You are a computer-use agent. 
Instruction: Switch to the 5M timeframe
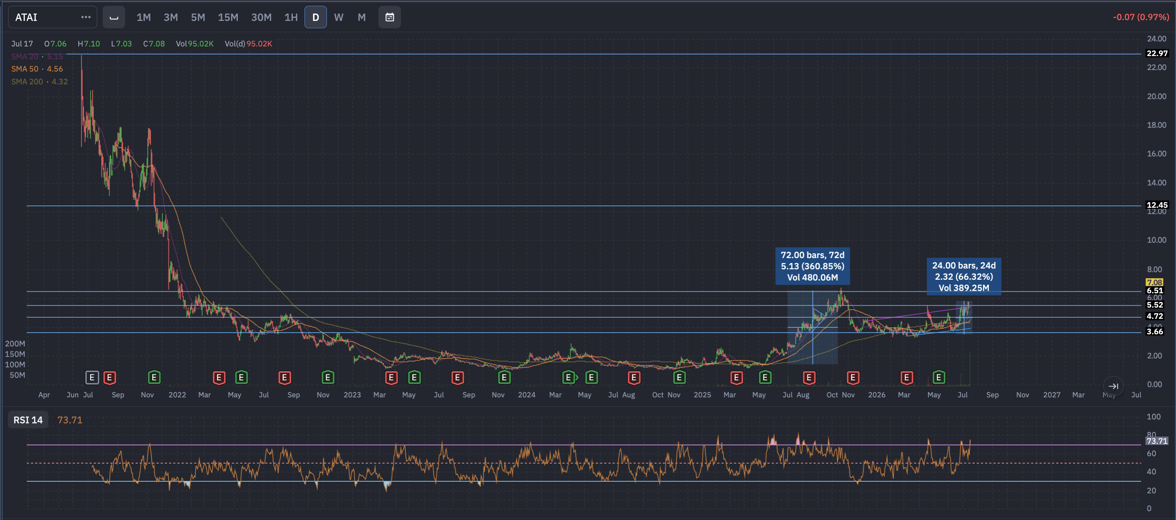[198, 17]
